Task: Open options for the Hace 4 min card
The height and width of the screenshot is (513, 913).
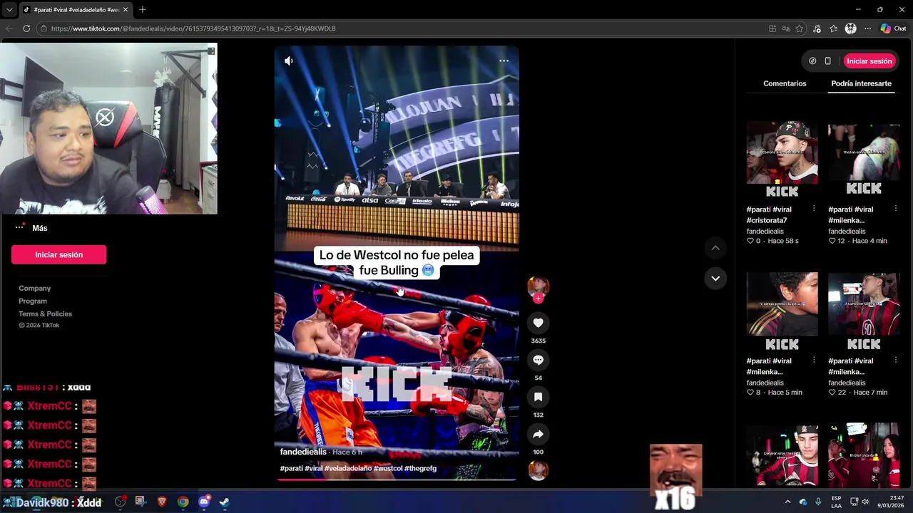Action: pyautogui.click(x=896, y=209)
